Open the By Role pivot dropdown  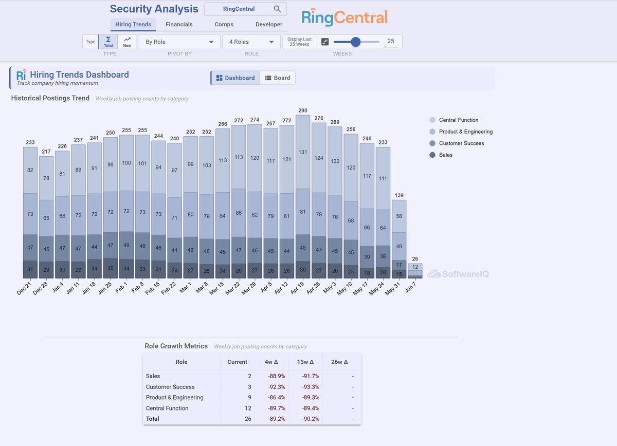coord(179,42)
